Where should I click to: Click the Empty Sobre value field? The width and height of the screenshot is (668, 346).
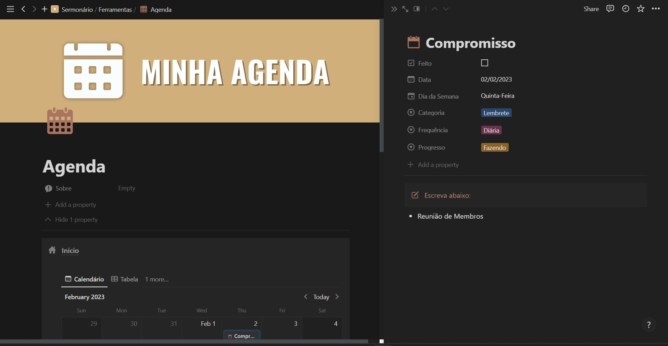[x=127, y=188]
